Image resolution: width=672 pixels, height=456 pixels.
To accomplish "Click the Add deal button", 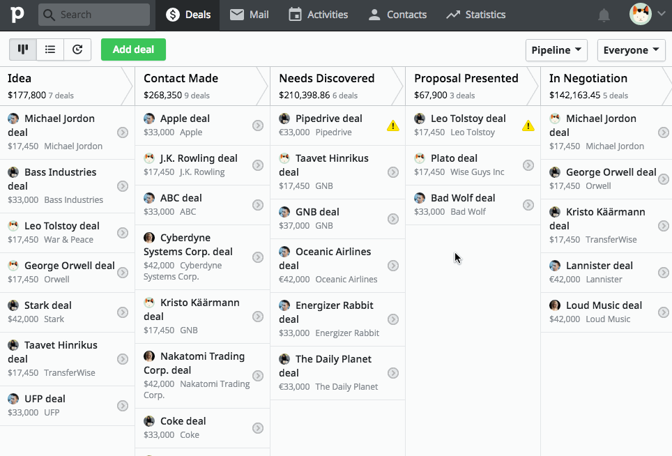I will (x=133, y=50).
